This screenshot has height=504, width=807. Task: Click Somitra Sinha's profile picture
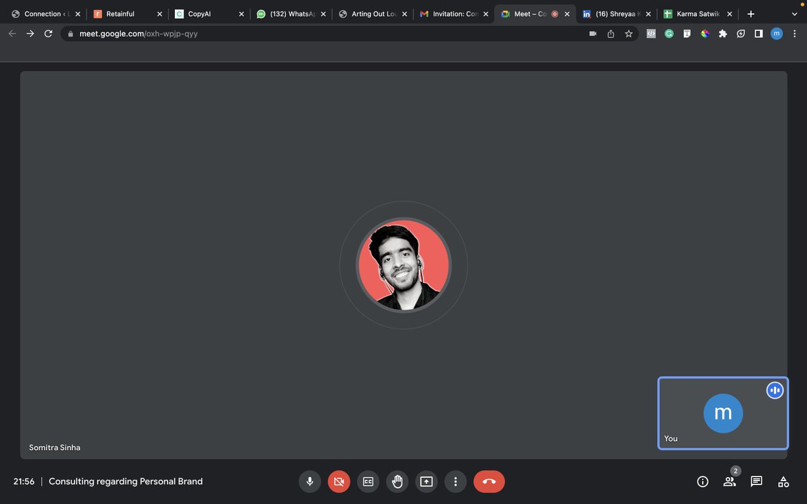pyautogui.click(x=403, y=265)
